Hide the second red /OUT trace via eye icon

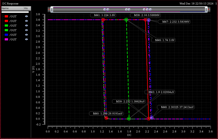coord(26,21)
